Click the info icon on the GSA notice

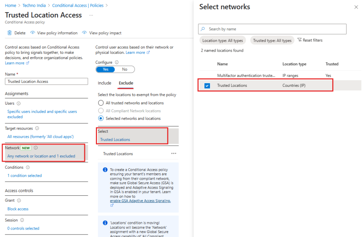(x=105, y=170)
